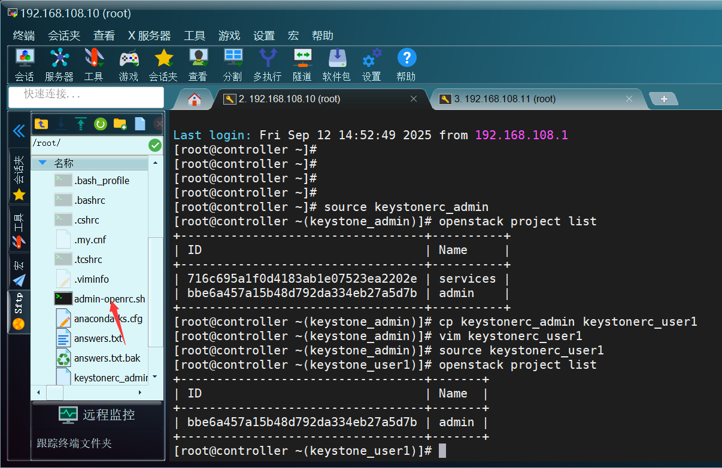Close the 192.168.108.10 session tab
The width and height of the screenshot is (722, 468).
[x=414, y=99]
